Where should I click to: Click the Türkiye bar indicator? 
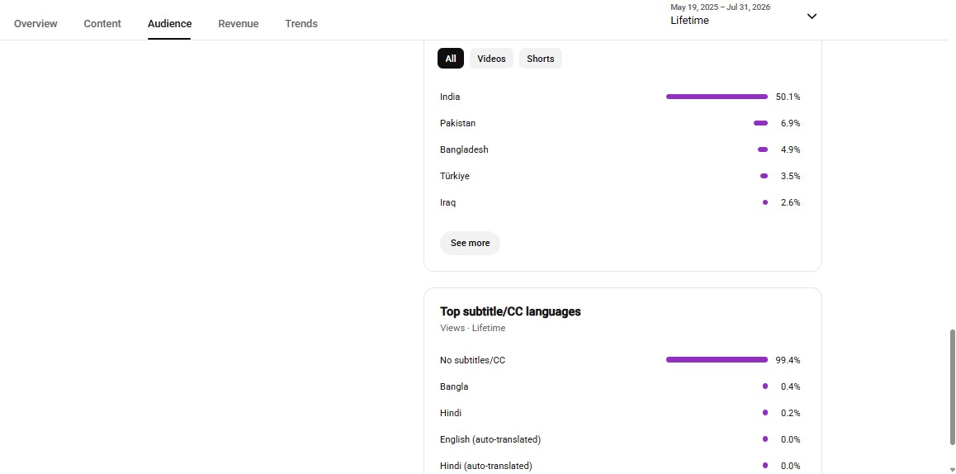tap(764, 176)
